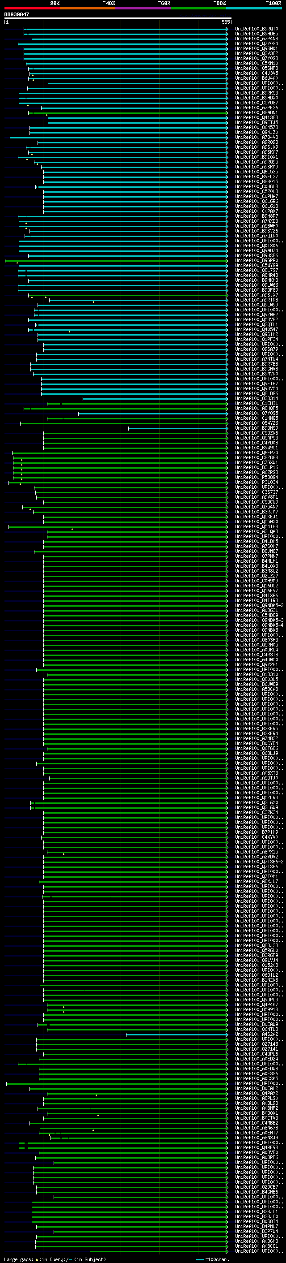Open the UniRef100_A9RQ93 entry
Image resolution: width=286 pixels, height=1263 pixels.
256,142
